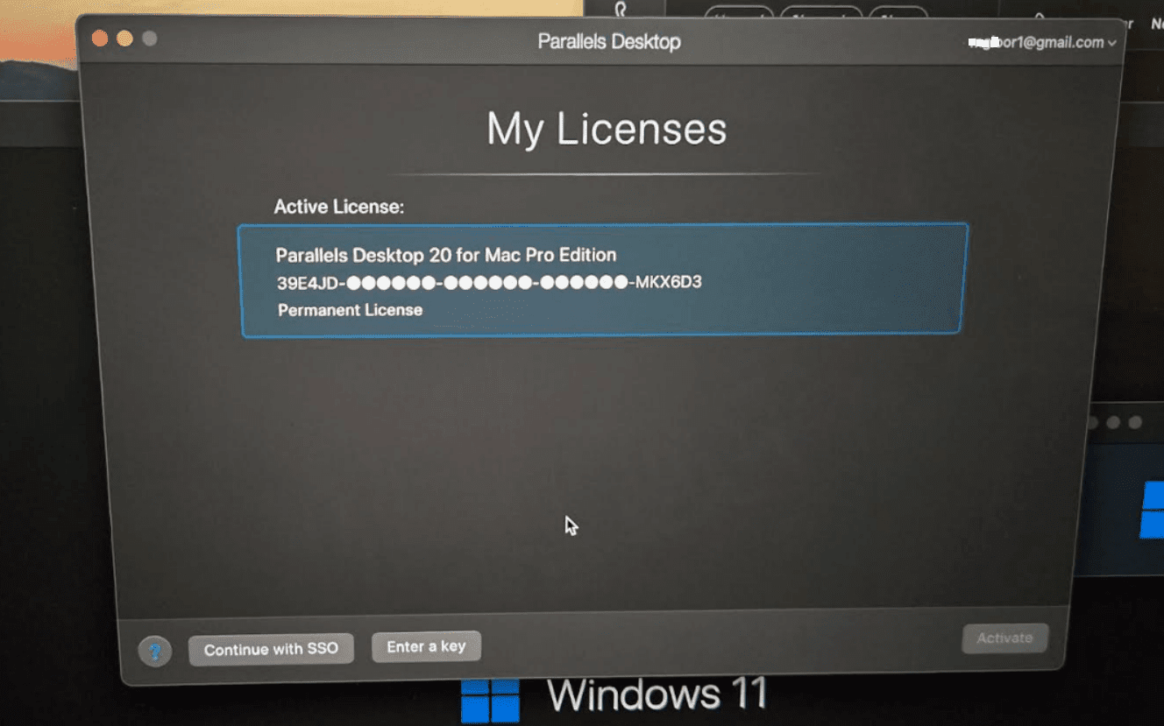Click the Parallels Desktop window title
The height and width of the screenshot is (726, 1164).
(x=608, y=42)
